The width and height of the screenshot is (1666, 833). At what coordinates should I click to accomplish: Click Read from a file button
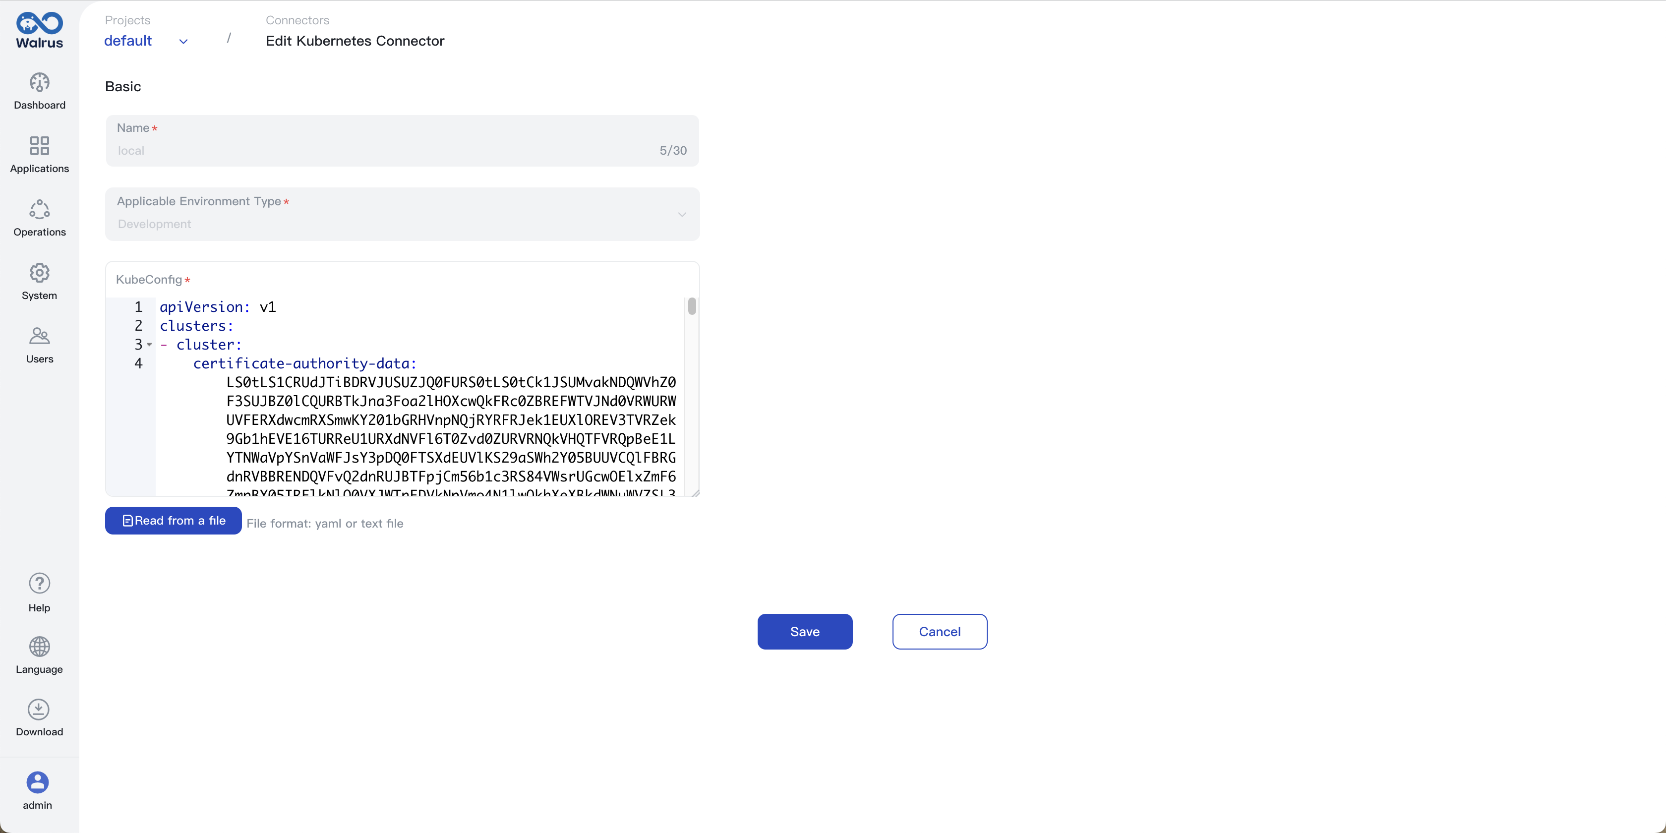click(173, 521)
